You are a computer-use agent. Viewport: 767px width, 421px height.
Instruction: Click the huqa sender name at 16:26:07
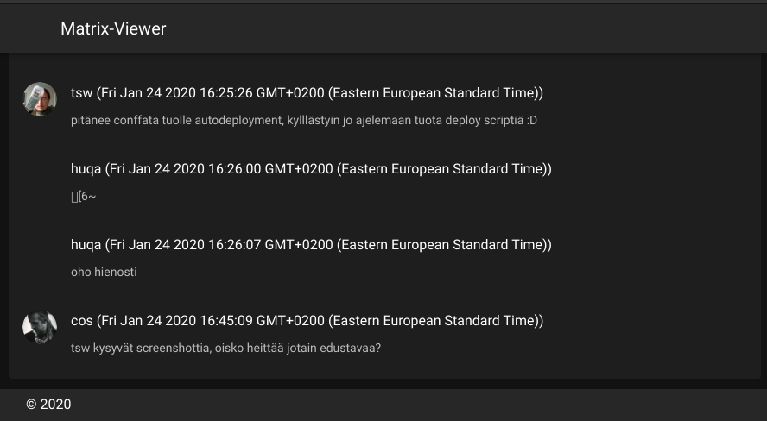[86, 244]
